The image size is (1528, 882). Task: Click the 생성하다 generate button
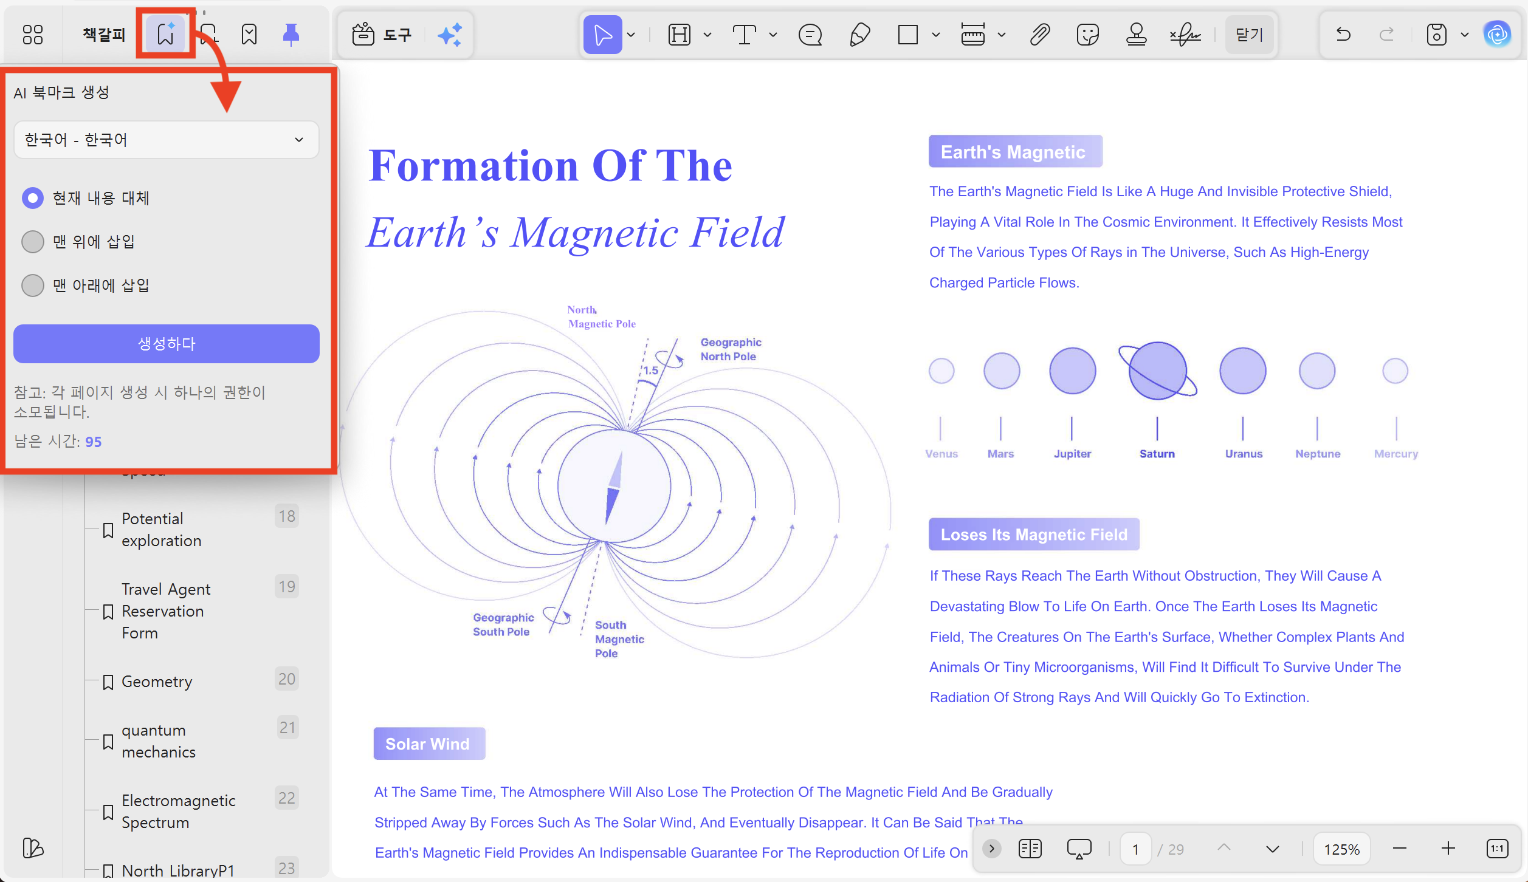pyautogui.click(x=166, y=344)
